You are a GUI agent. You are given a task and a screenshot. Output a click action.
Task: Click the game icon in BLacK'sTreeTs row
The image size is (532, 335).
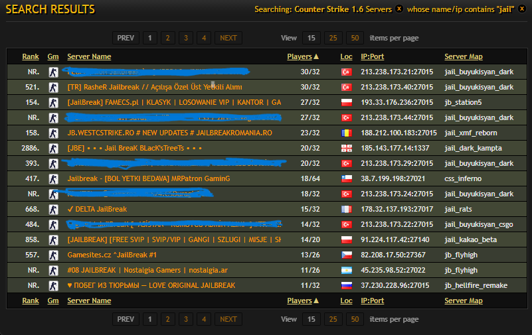tap(53, 149)
